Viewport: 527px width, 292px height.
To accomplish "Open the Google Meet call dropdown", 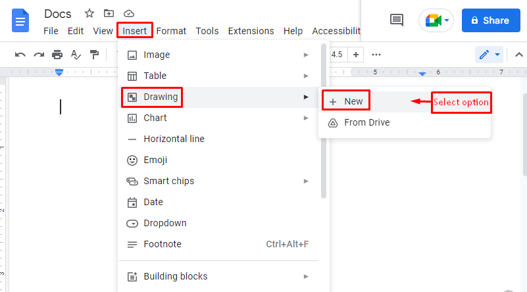I will 436,20.
